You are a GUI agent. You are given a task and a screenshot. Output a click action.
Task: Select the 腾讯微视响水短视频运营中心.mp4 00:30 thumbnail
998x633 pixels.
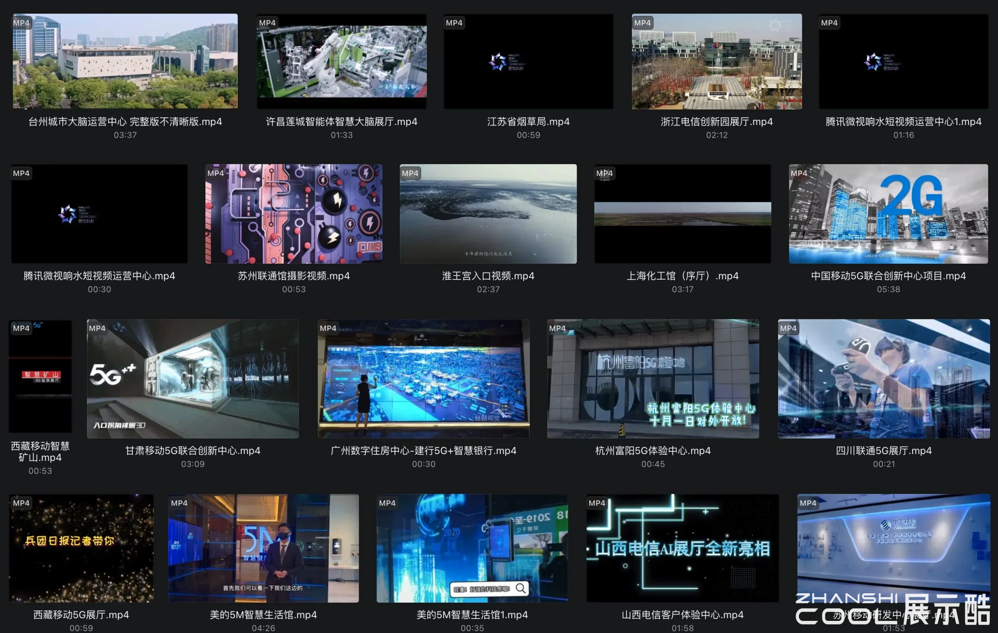[99, 213]
